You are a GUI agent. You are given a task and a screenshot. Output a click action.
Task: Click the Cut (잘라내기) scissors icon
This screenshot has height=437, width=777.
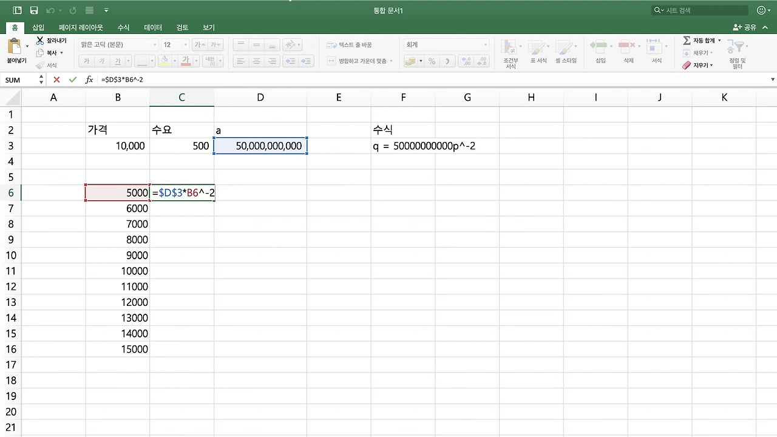[x=40, y=41]
